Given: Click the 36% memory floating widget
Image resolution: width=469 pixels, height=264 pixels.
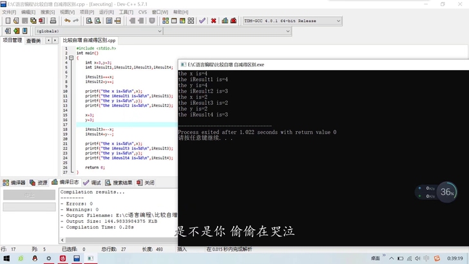Looking at the screenshot, I should click(447, 192).
